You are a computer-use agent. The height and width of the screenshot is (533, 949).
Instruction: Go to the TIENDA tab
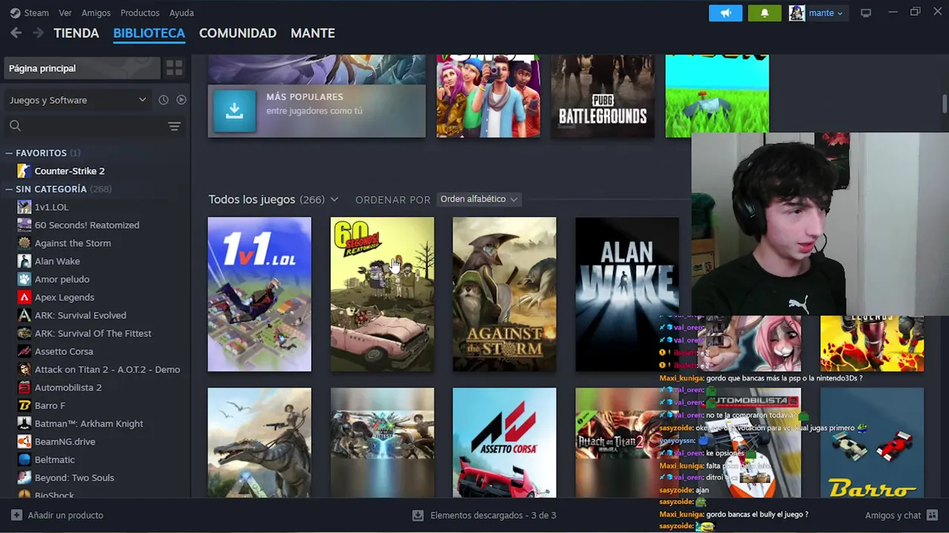76,33
